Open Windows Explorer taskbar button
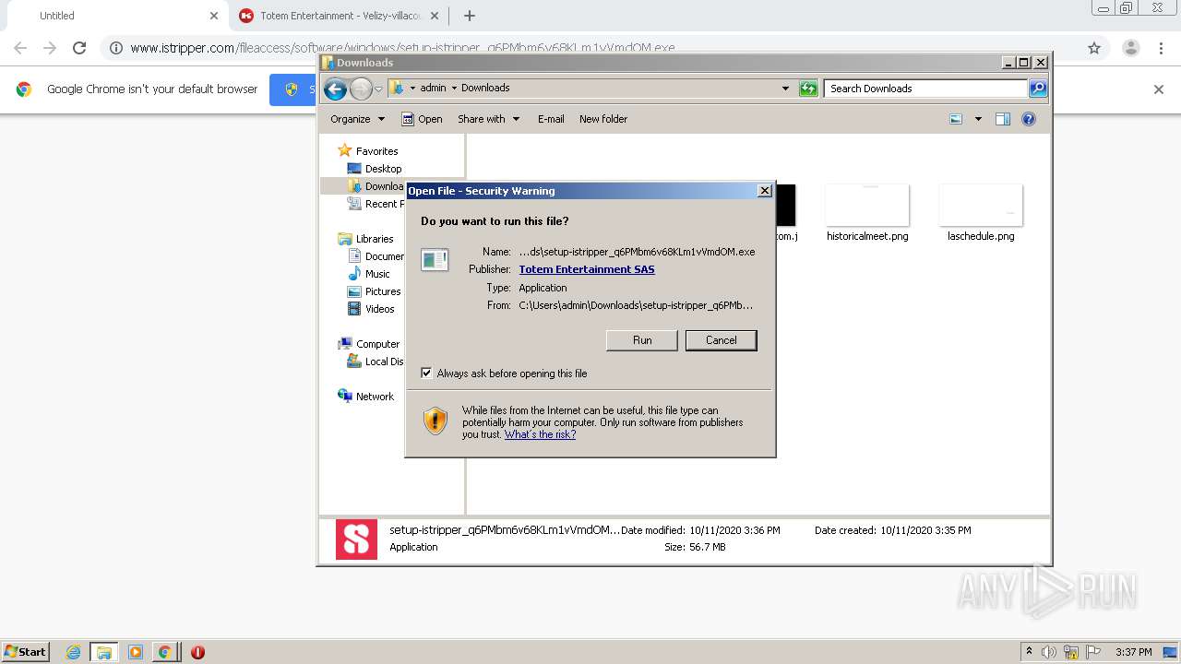 click(103, 652)
